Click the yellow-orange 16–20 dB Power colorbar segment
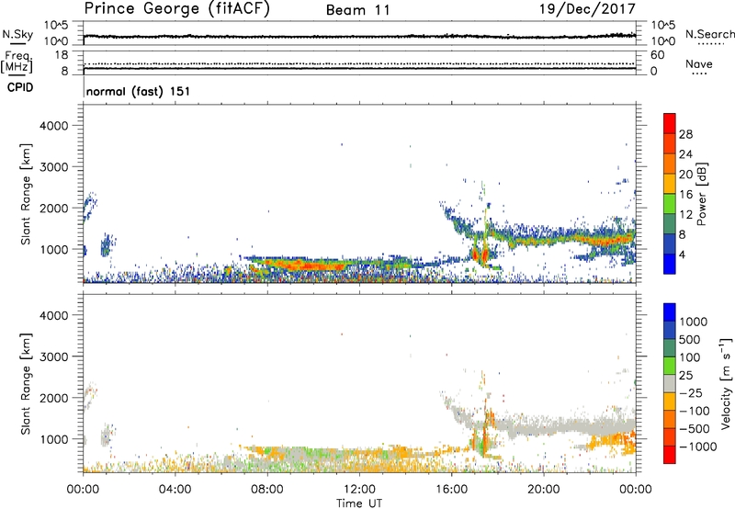 (670, 183)
